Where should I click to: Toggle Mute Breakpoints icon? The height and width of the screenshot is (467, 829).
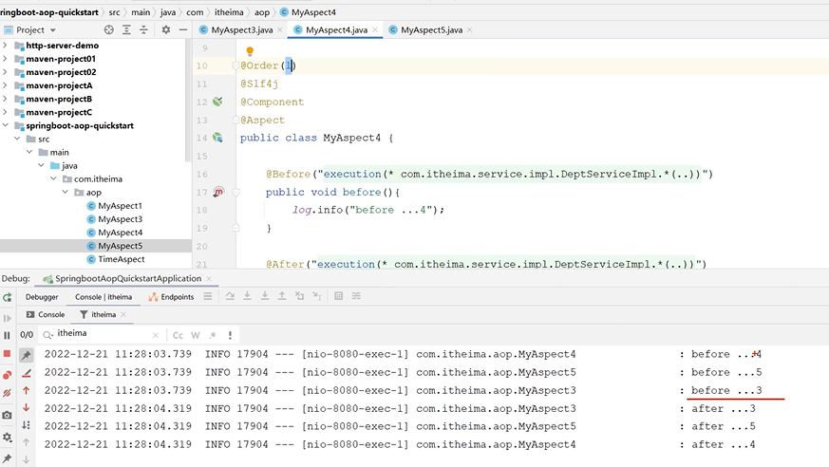[7, 393]
